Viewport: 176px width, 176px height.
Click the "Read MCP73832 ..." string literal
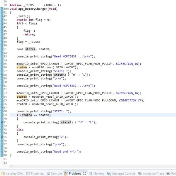click(72, 86)
